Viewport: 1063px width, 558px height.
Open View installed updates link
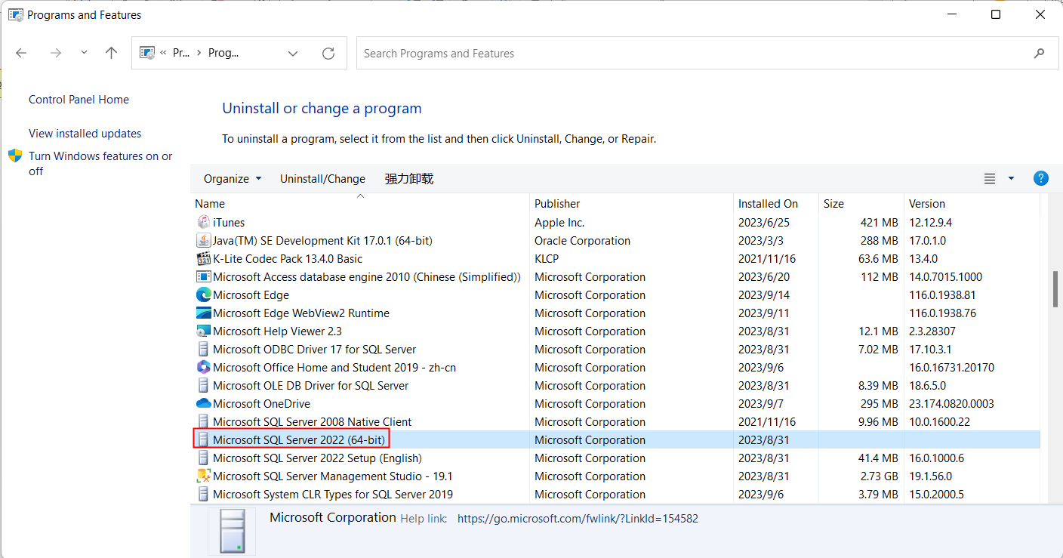[x=85, y=134]
